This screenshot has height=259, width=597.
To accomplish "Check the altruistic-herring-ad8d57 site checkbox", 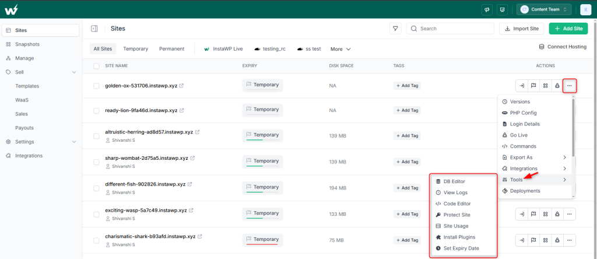I will (96, 136).
